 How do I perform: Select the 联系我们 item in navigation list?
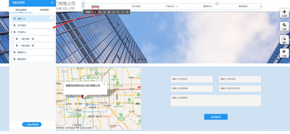point(33,59)
